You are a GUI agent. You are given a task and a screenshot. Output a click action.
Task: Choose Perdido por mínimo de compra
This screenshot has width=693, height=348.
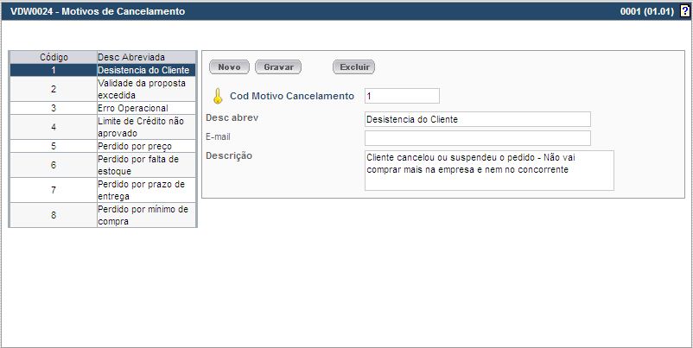pos(103,216)
